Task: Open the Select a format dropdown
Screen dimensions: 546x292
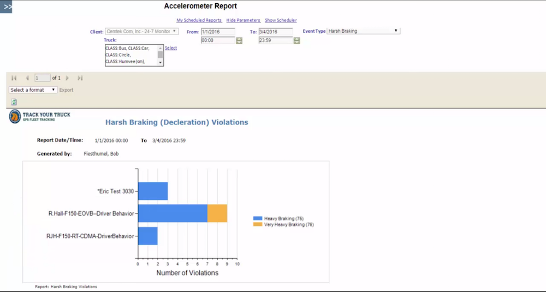Action: click(x=33, y=90)
